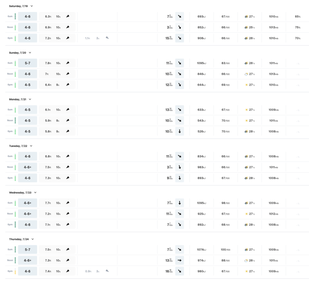Click the Sunday 6am primary swell direction arrow
This screenshot has height=282, width=309.
coord(68,63)
